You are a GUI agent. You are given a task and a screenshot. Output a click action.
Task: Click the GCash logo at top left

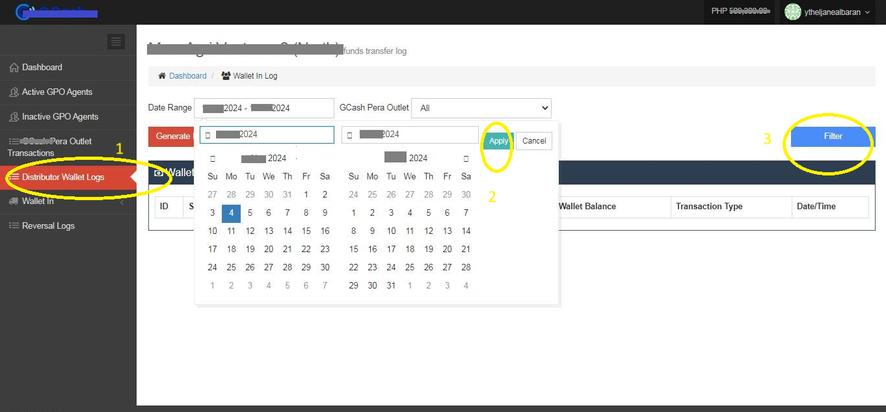pos(57,12)
